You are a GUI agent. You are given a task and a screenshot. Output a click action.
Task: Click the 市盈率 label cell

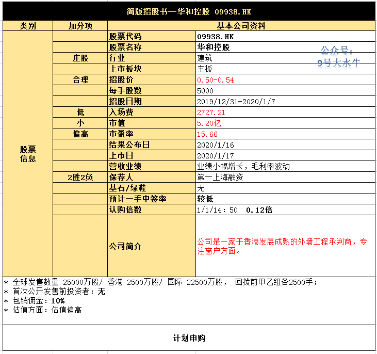click(x=152, y=134)
